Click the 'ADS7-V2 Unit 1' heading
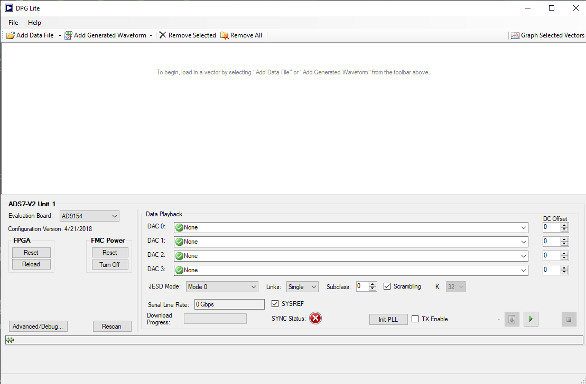The height and width of the screenshot is (384, 586). point(32,204)
